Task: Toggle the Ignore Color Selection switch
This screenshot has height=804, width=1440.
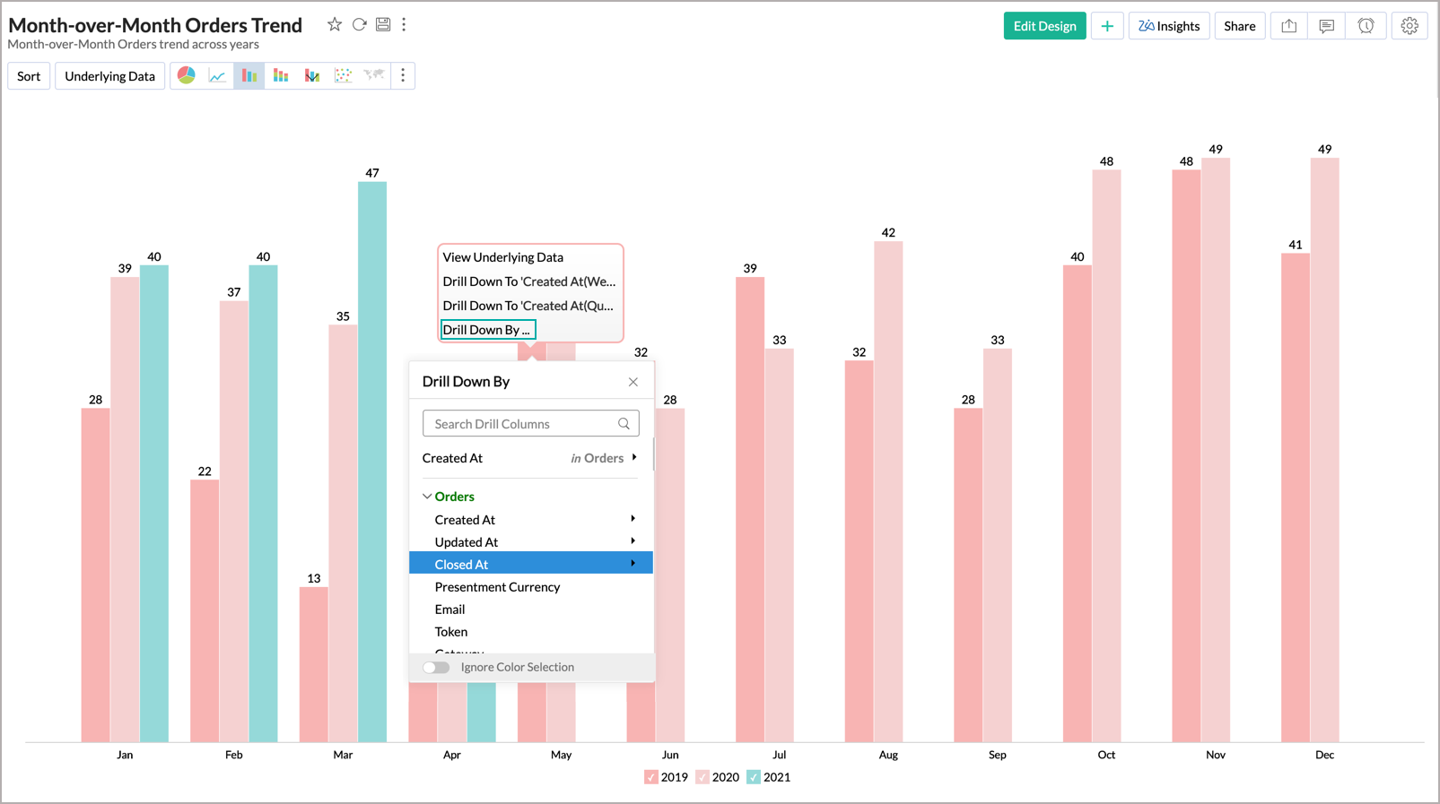Action: pos(436,667)
